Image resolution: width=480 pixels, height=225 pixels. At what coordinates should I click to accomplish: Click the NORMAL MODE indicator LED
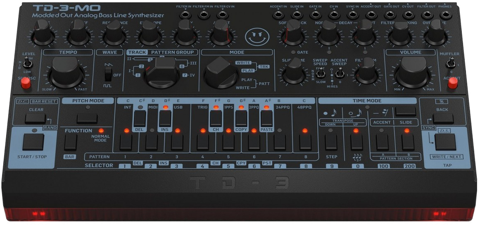[x=100, y=130]
